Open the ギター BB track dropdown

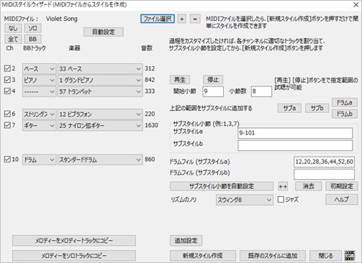pyautogui.click(x=40, y=126)
